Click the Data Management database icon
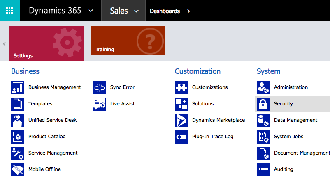 pyautogui.click(x=263, y=121)
